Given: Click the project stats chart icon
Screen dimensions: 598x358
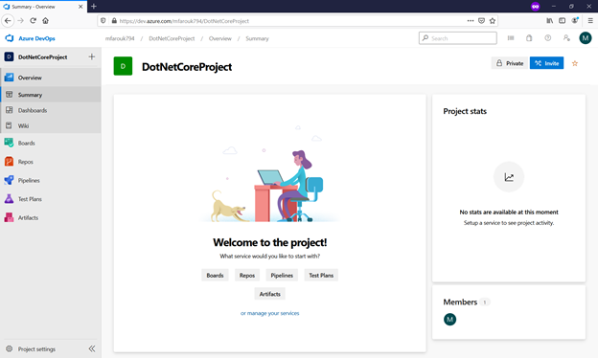Looking at the screenshot, I should point(509,177).
